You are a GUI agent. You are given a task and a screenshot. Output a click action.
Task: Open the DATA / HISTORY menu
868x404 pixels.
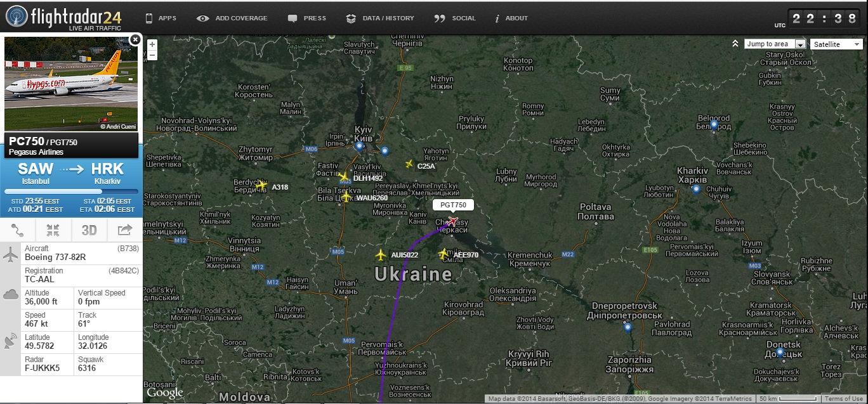click(380, 18)
